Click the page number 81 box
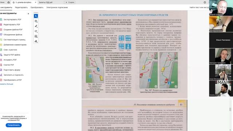The height and width of the screenshot is (131, 233). click(x=181, y=104)
